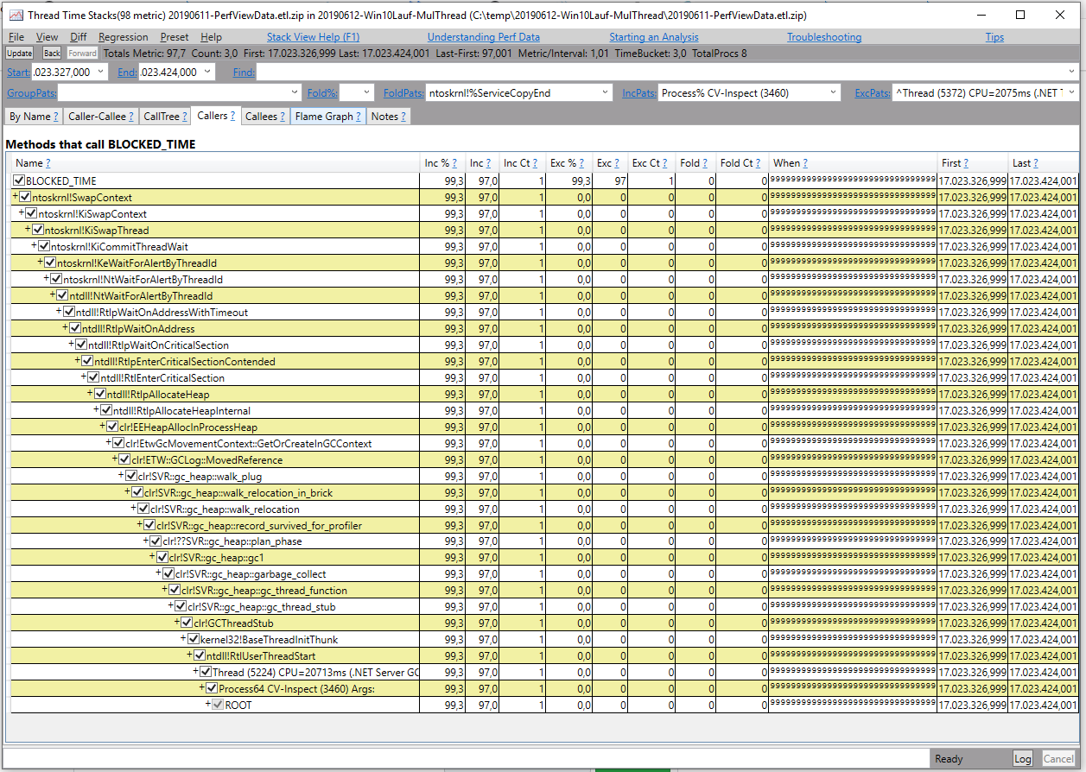Toggle checkbox for Process64 CV-Inspect (3460)

[x=212, y=689]
